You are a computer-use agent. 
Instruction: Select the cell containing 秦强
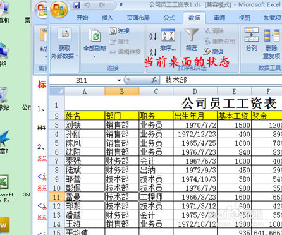(85, 161)
